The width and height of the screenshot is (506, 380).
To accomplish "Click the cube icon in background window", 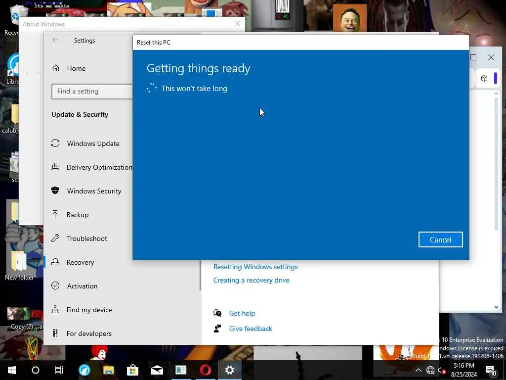I will (x=484, y=78).
